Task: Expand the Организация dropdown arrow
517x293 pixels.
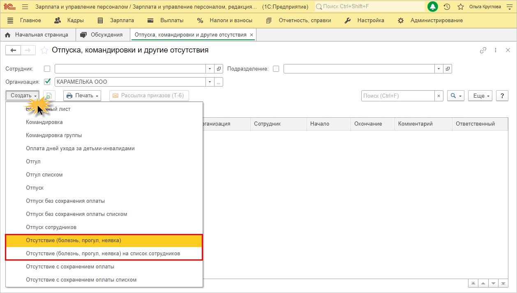Action: point(210,82)
